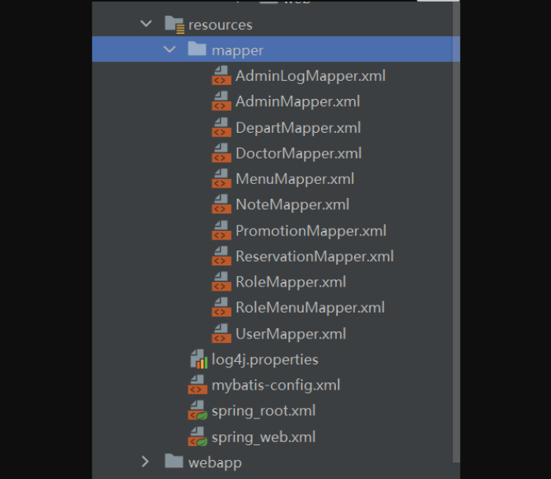
Task: Select NoteMapper.xml file
Action: pyautogui.click(x=292, y=205)
